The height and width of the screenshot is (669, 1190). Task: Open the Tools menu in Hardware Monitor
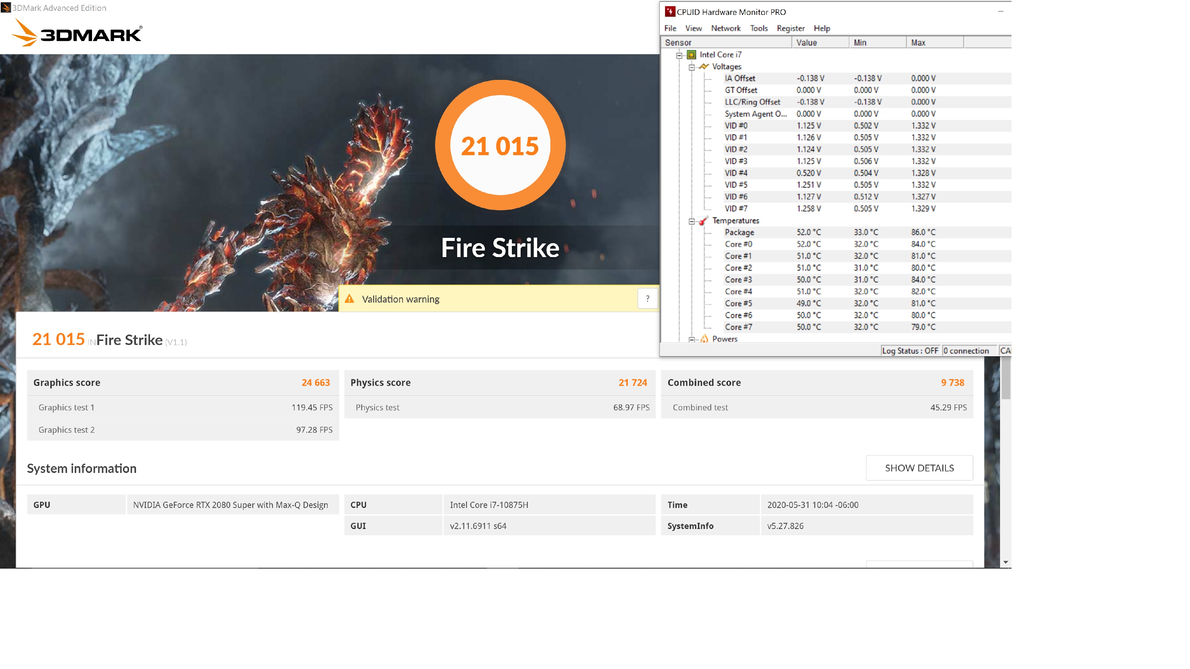[x=759, y=28]
